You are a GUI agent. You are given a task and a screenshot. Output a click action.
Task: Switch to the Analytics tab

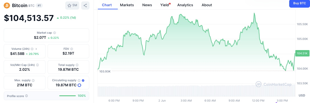185,5
